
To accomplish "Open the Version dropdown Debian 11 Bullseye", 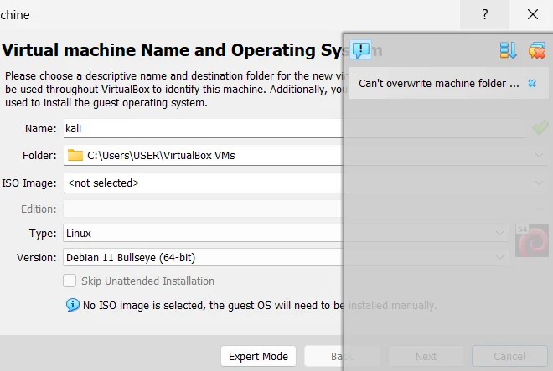I will point(286,257).
